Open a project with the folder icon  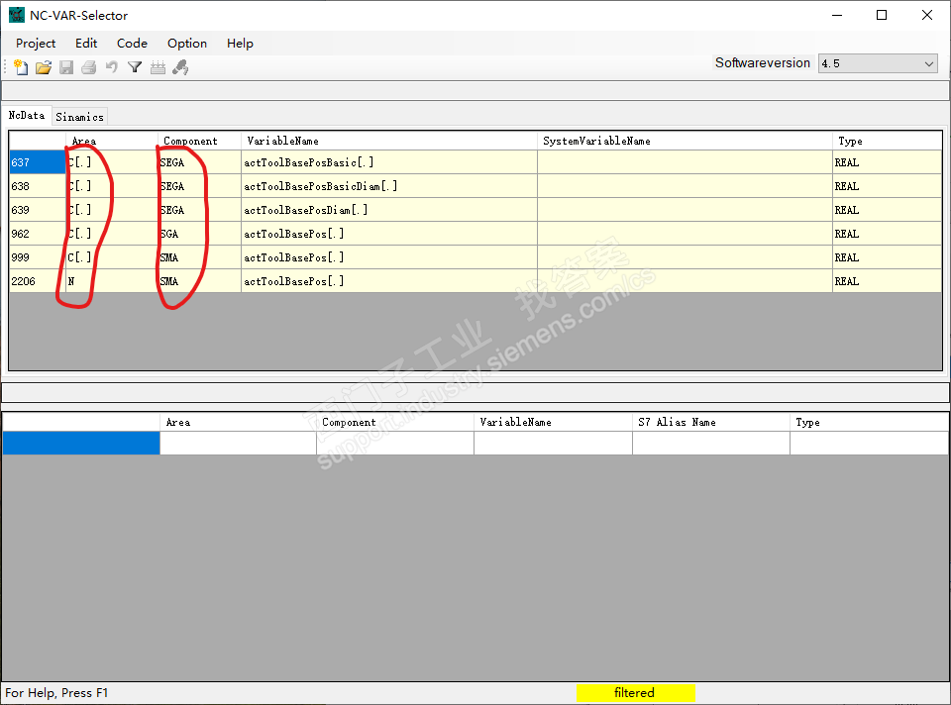click(43, 67)
